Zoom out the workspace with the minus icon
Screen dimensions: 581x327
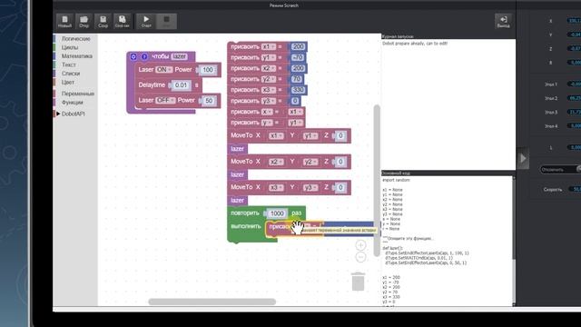pos(360,257)
